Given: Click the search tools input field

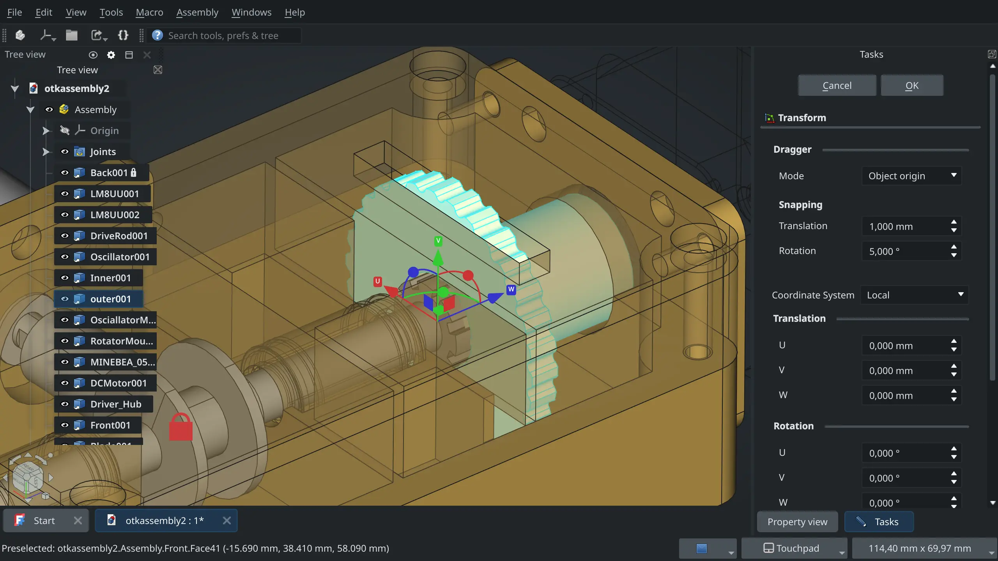Looking at the screenshot, I should (x=233, y=35).
